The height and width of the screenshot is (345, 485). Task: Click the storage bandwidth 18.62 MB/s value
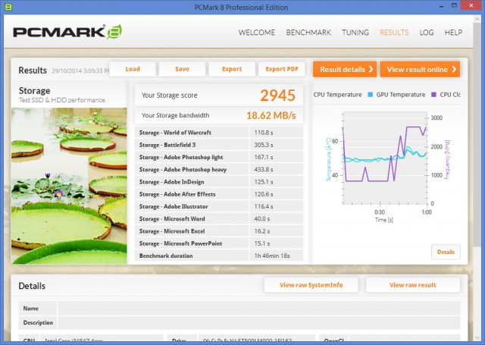click(x=271, y=115)
